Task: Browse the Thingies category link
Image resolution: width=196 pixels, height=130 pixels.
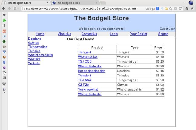Action: (x=34, y=51)
